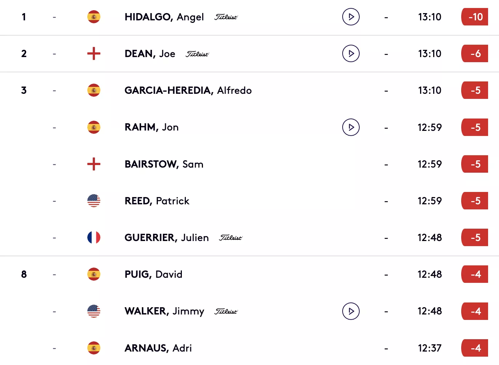Click England flag beside Joe Dean

[x=94, y=53]
